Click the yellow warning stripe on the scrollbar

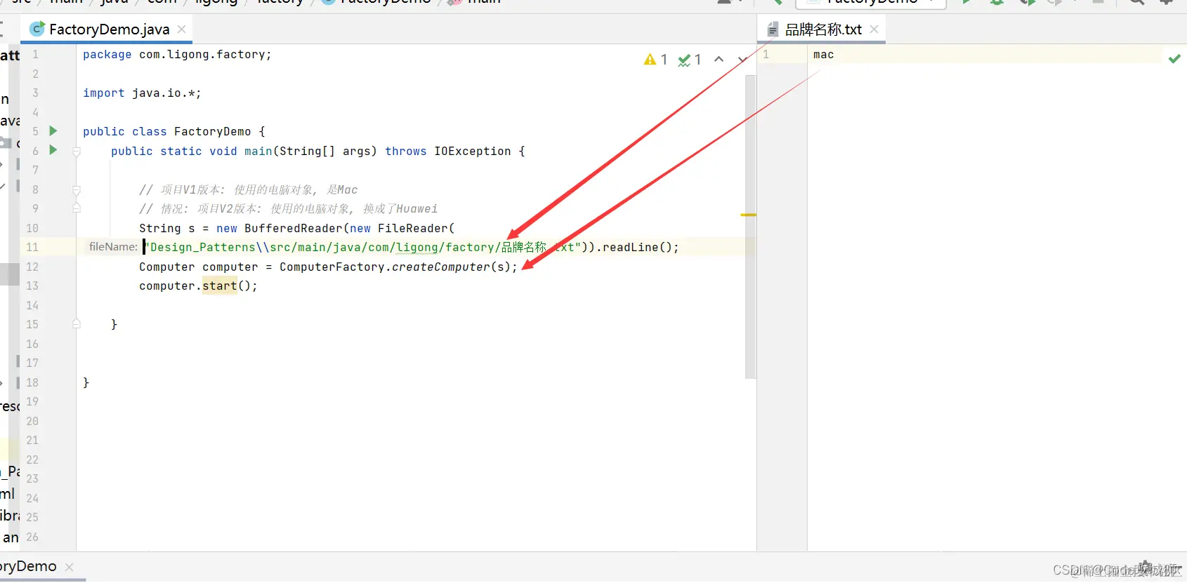pos(749,215)
